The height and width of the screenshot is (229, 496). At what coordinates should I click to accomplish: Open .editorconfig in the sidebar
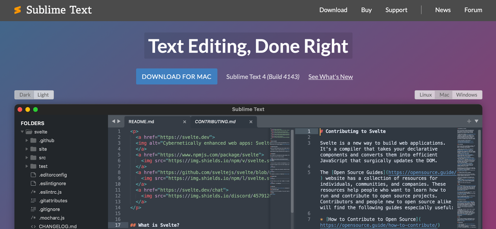click(53, 175)
